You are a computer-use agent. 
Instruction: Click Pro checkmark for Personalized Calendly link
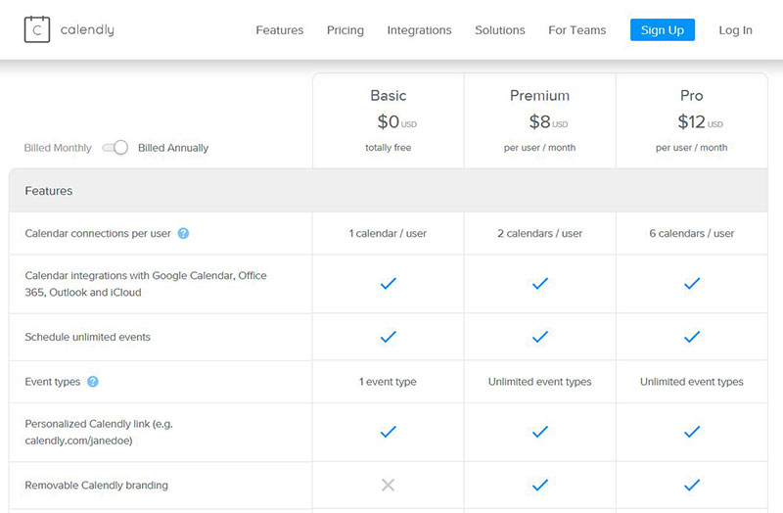(x=692, y=432)
